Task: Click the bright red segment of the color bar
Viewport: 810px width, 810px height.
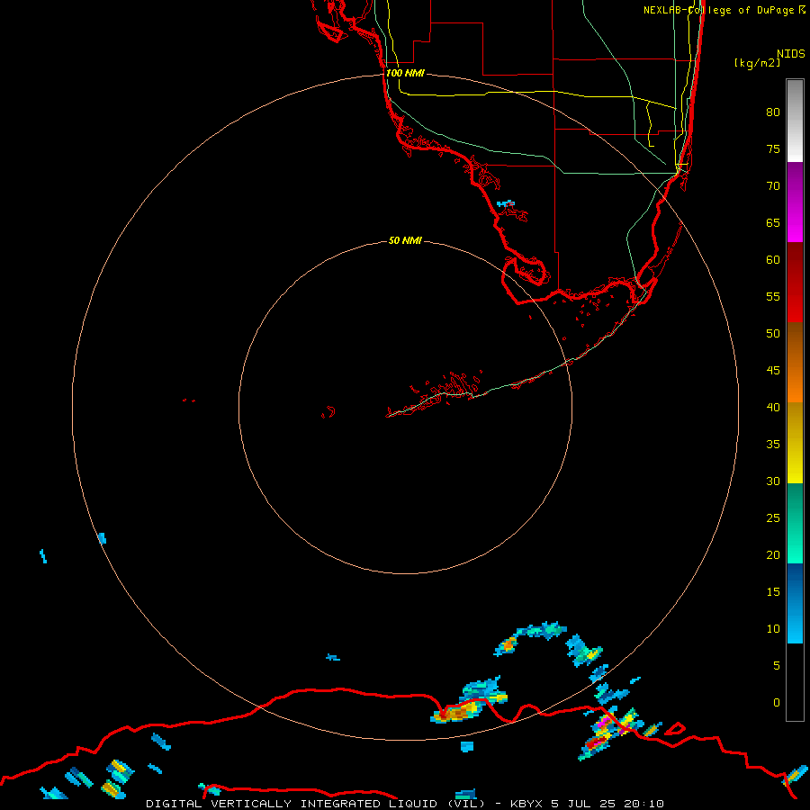Action: tap(795, 283)
